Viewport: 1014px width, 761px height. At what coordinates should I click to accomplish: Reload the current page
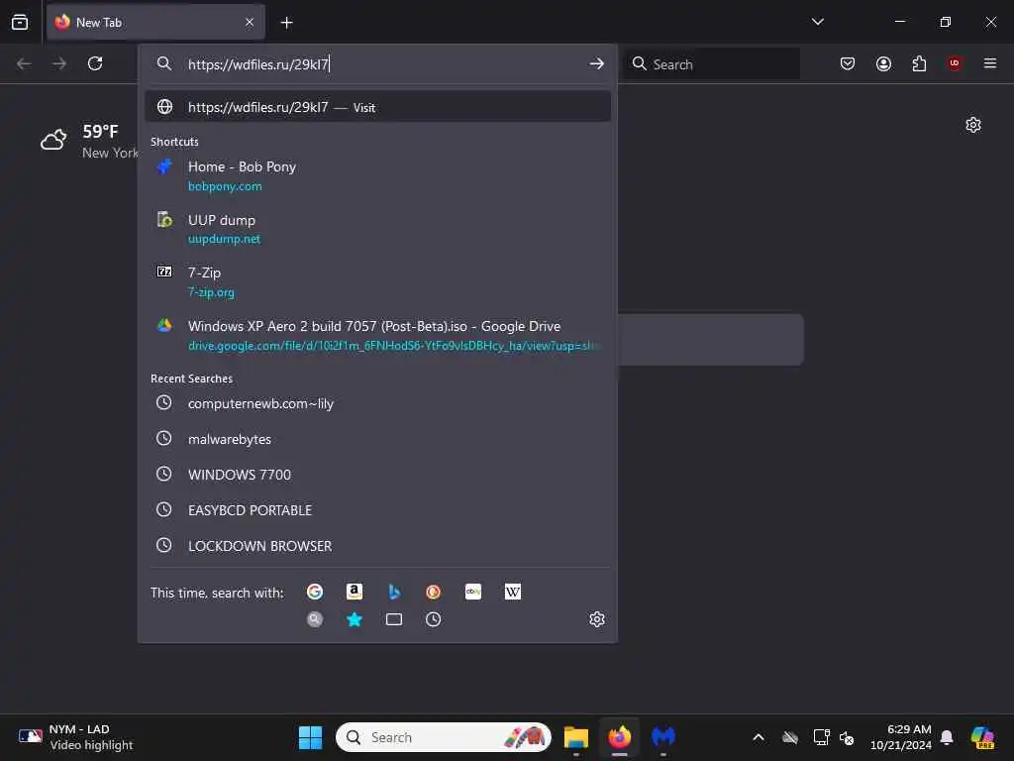coord(95,63)
